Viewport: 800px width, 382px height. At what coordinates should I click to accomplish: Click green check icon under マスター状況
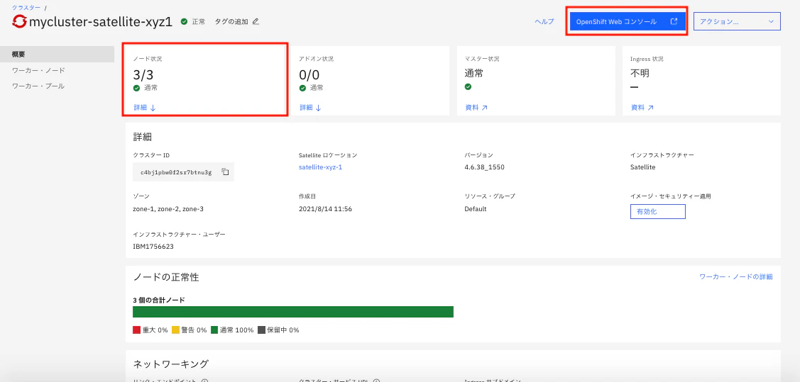(x=468, y=86)
